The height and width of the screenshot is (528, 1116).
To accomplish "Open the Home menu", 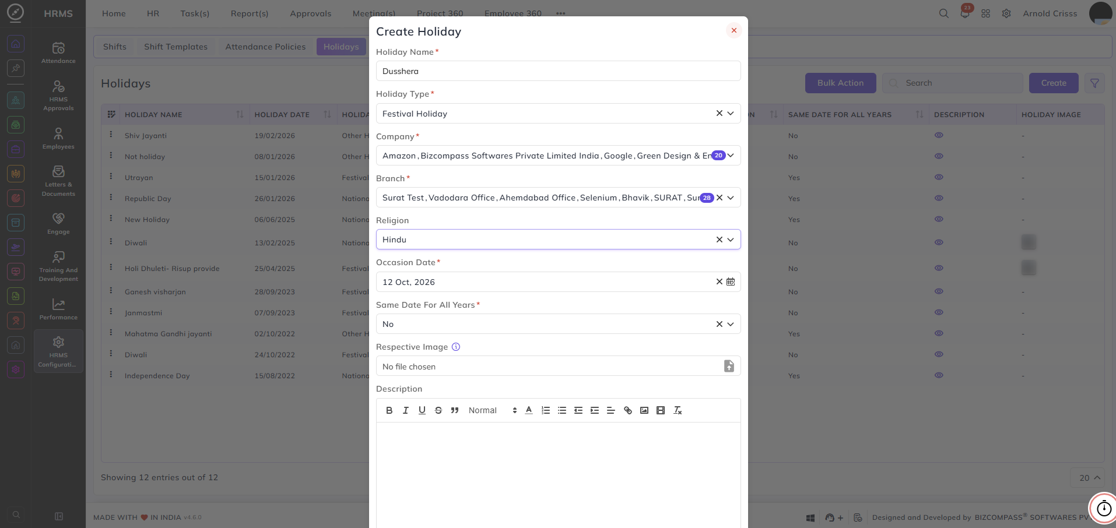I will tap(114, 13).
